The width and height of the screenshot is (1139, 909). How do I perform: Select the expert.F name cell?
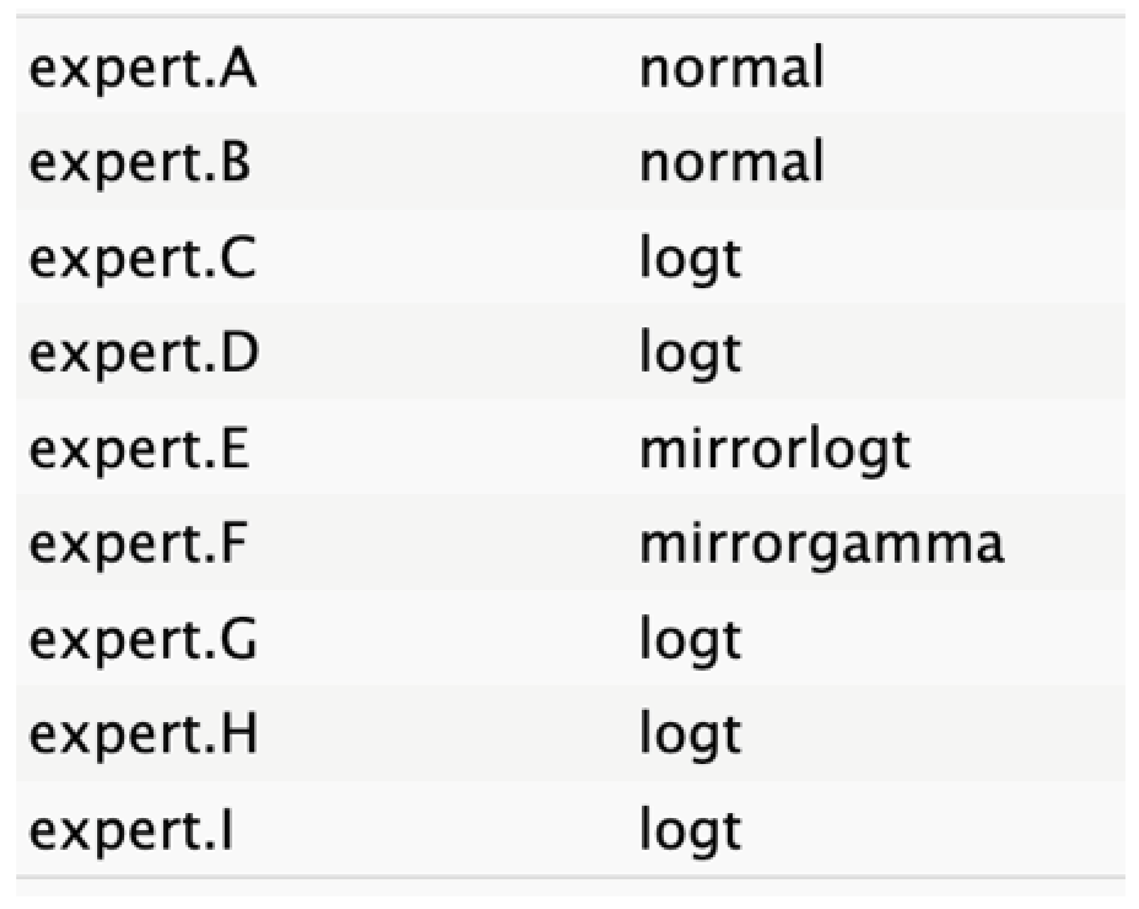tap(139, 544)
